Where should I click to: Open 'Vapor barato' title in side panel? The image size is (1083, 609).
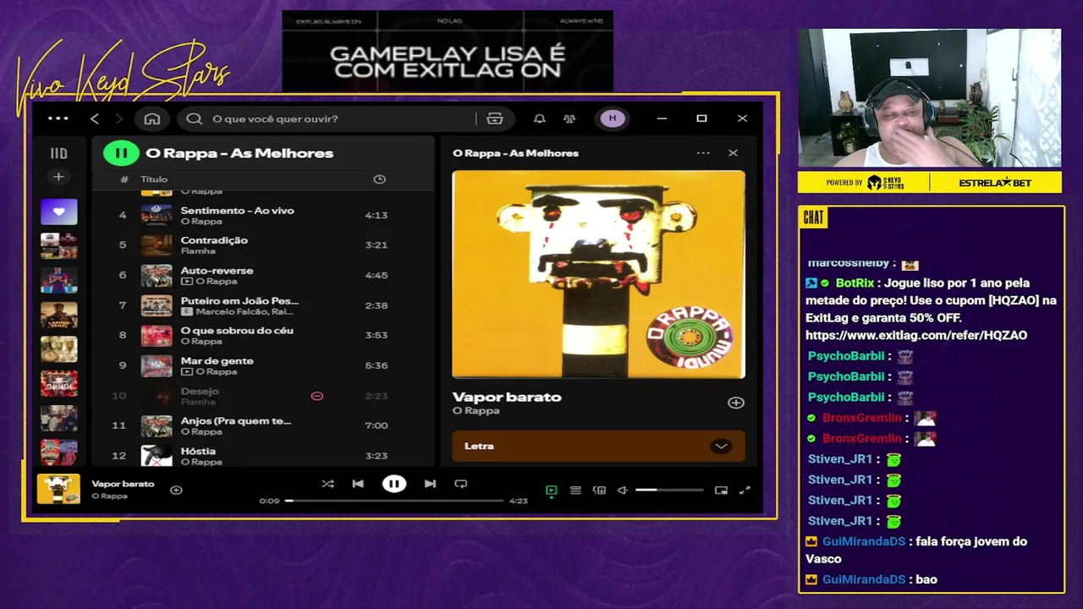[507, 397]
